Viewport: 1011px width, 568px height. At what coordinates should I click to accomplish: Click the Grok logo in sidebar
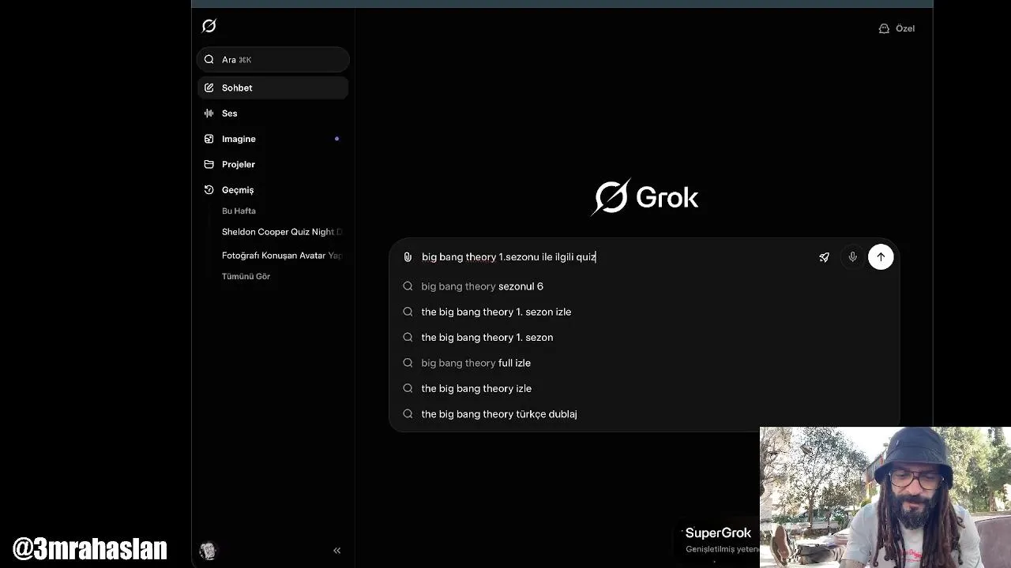pos(209,26)
